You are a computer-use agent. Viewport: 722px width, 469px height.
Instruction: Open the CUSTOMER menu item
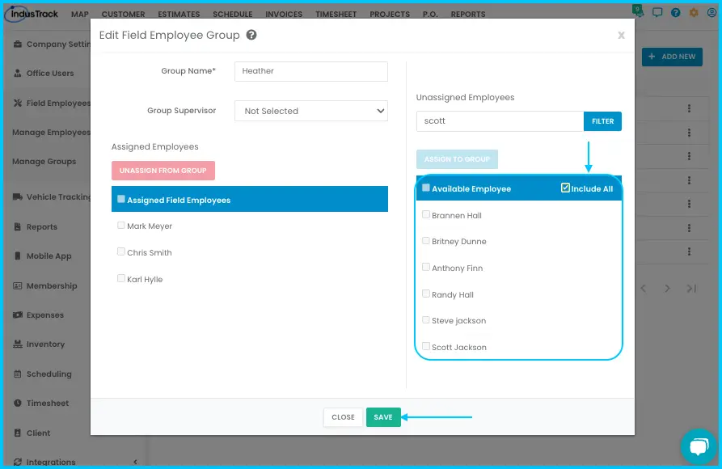(x=123, y=15)
